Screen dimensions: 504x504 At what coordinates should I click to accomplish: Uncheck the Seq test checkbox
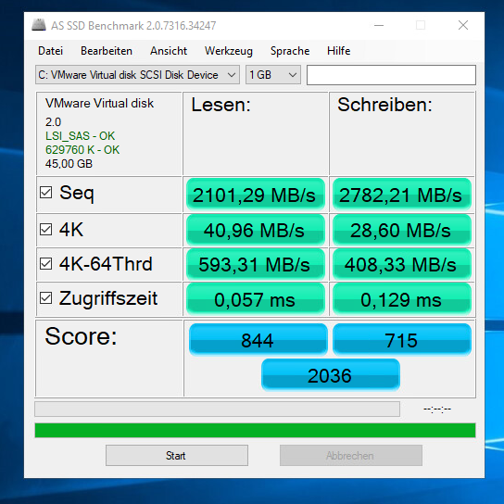46,193
